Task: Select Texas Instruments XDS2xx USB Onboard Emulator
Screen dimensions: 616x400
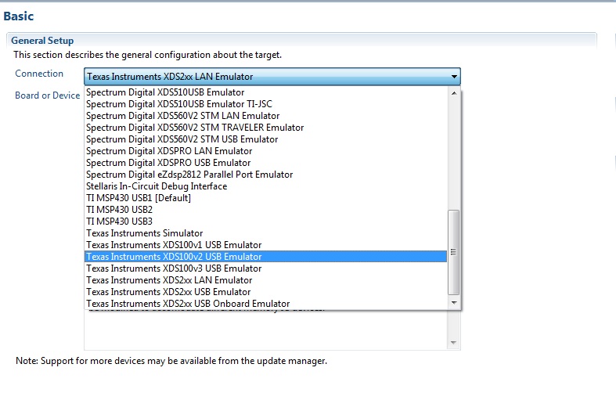Action: tap(188, 304)
